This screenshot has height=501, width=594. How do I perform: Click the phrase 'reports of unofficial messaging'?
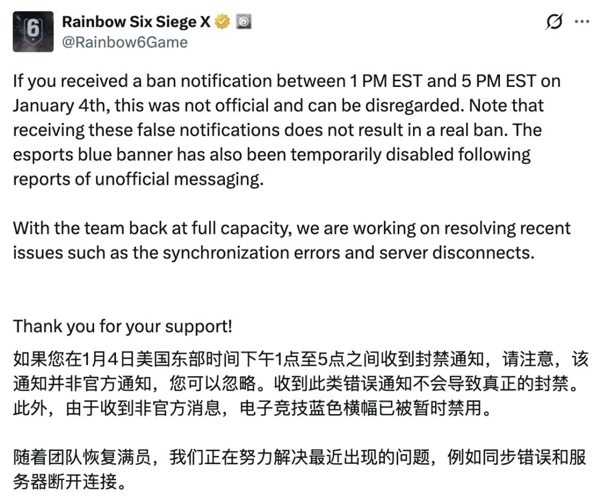pos(137,179)
